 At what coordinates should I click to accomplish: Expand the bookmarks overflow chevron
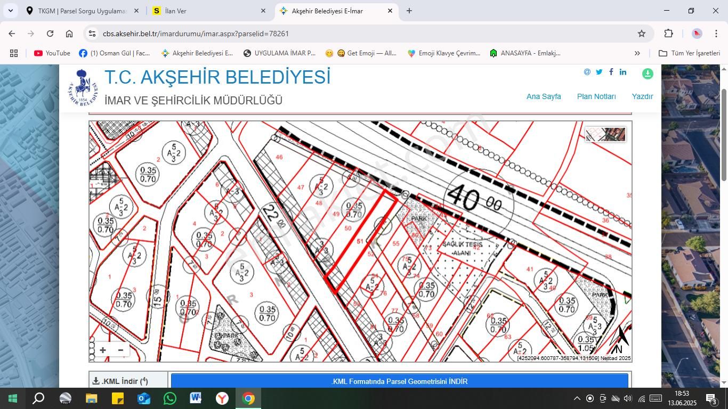tap(637, 53)
